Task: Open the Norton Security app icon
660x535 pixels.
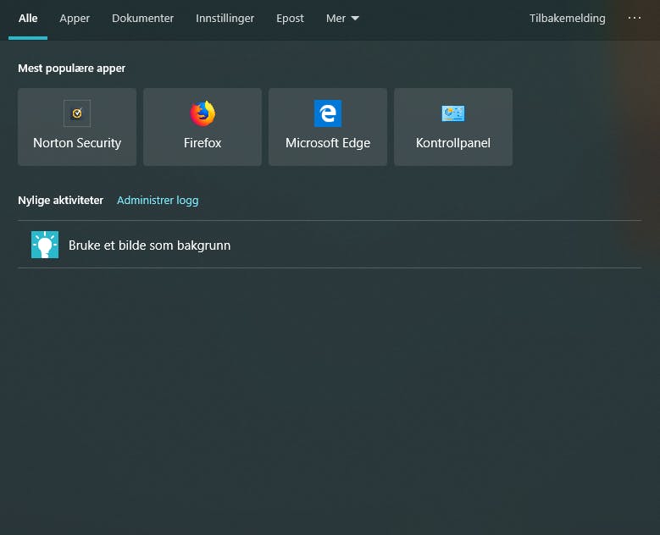Action: (x=77, y=113)
